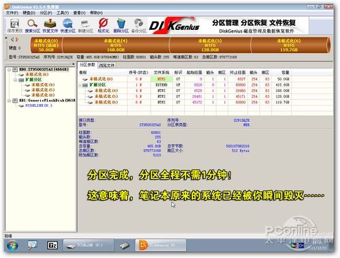The height and width of the screenshot is (258, 340).
Task: Launch the 快速分区 quick partition tool
Action: coord(68,26)
